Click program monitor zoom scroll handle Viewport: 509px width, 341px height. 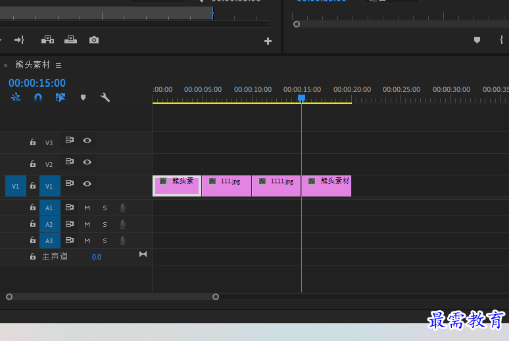coord(297,24)
